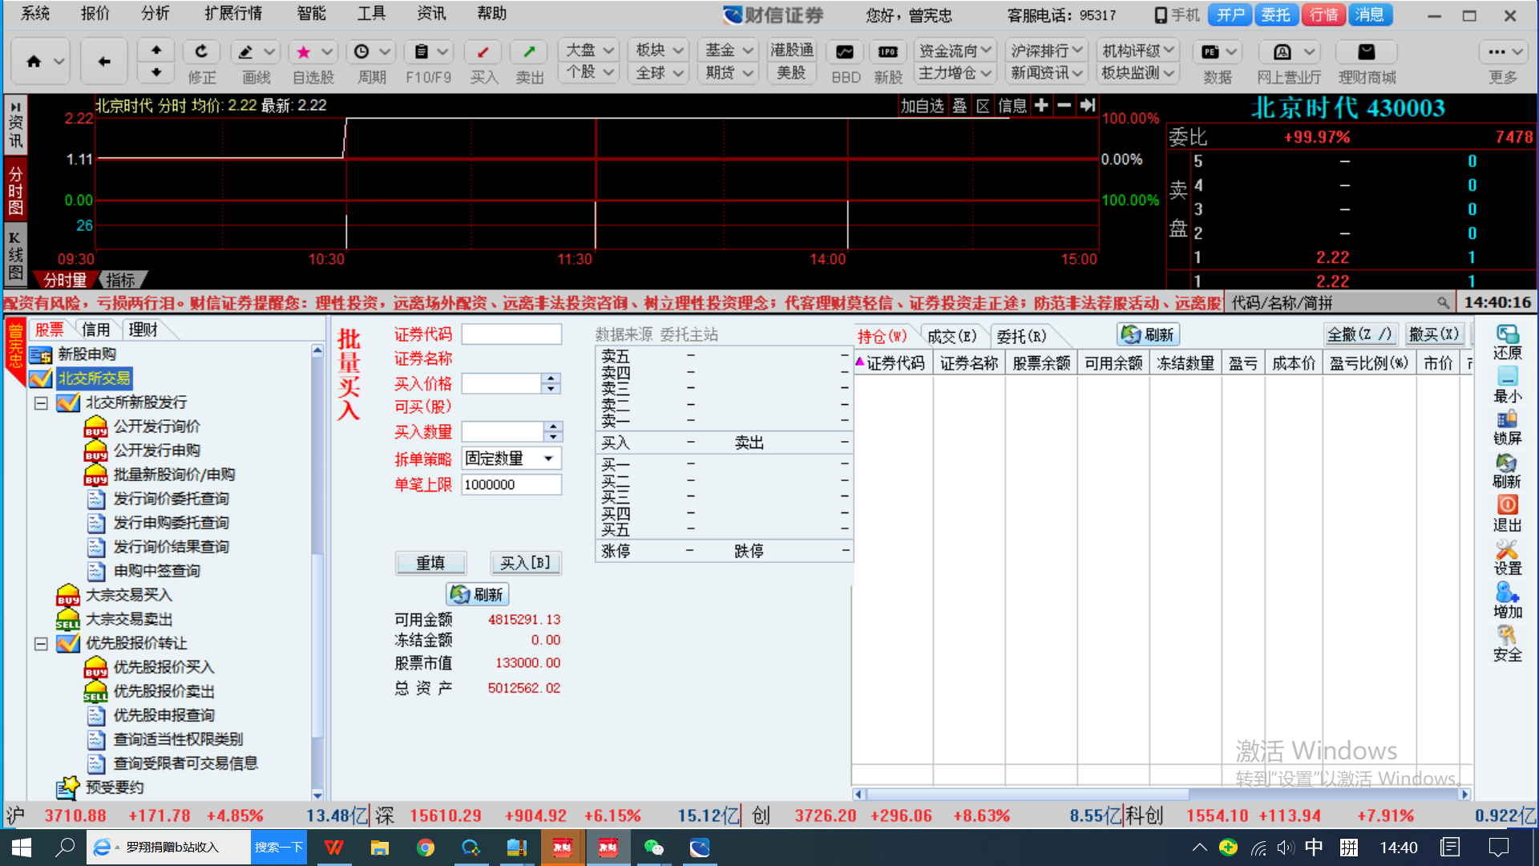
Task: Open the 安全 security keys icon
Action: pyautogui.click(x=1507, y=636)
